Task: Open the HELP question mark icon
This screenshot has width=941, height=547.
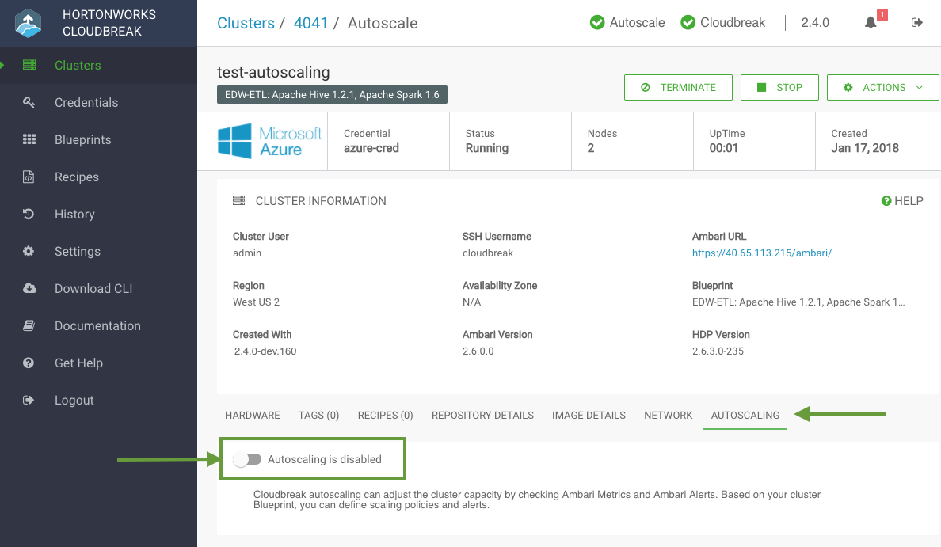Action: 886,201
